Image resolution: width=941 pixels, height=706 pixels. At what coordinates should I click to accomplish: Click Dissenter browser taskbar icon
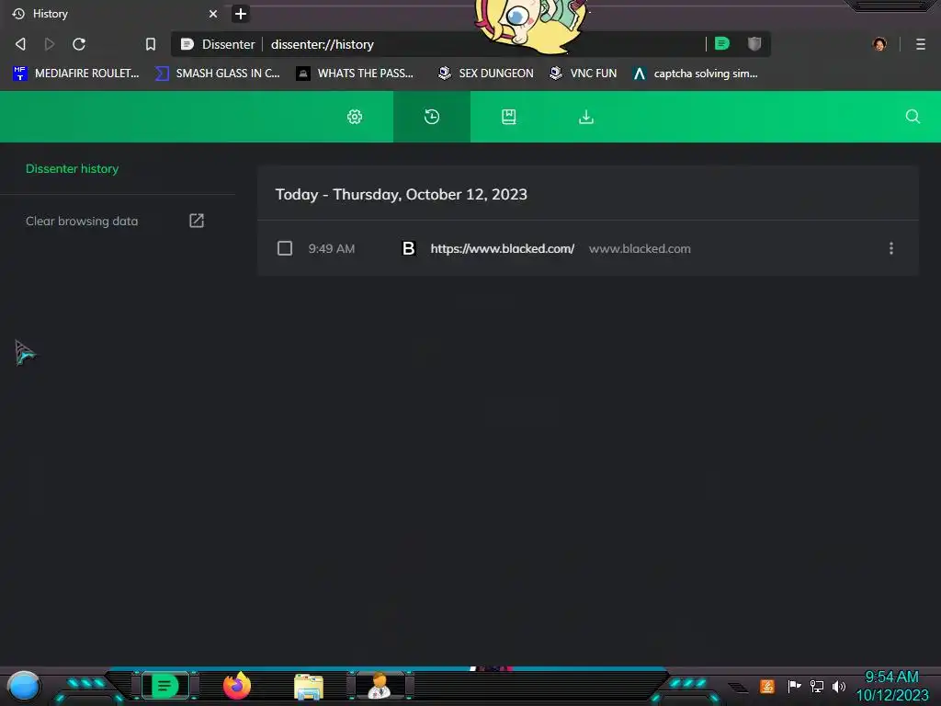(x=165, y=686)
